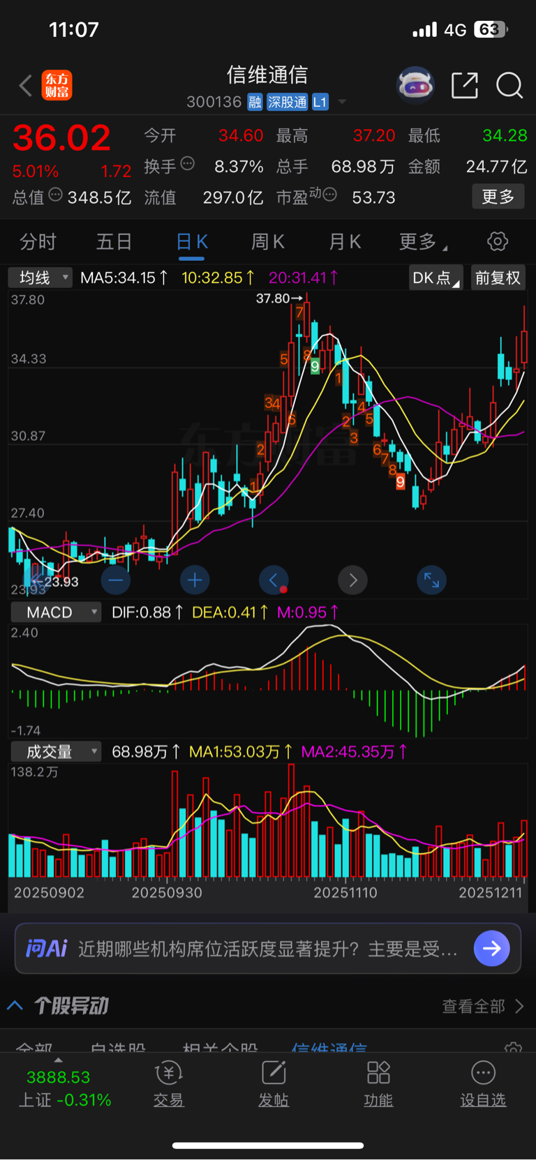Tap MA2:45.35万 volume label
The width and height of the screenshot is (536, 1160).
click(x=355, y=752)
